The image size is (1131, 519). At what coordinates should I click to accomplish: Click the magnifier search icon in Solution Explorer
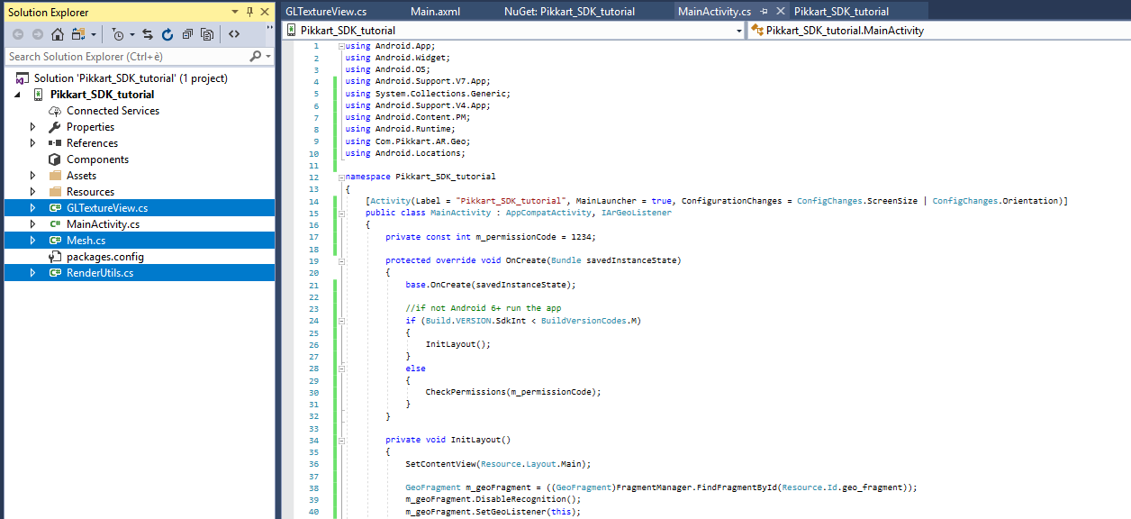point(256,56)
